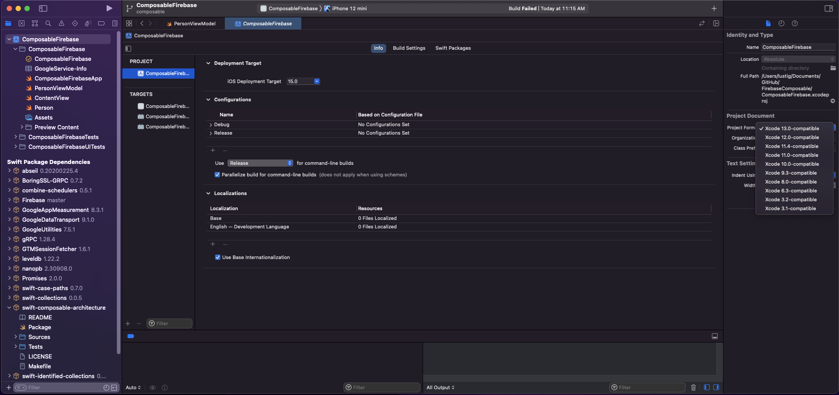This screenshot has width=839, height=395.
Task: Open the Source Control navigator
Action: tap(21, 23)
